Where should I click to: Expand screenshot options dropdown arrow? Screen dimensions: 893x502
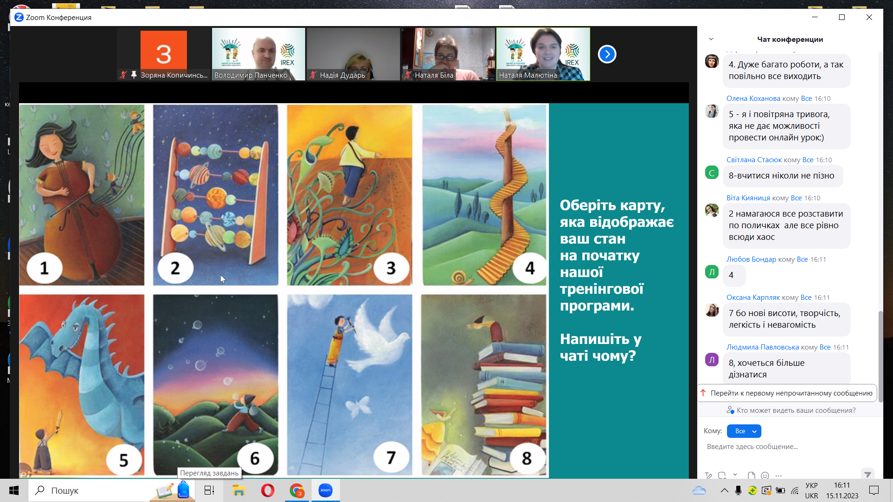pyautogui.click(x=735, y=475)
